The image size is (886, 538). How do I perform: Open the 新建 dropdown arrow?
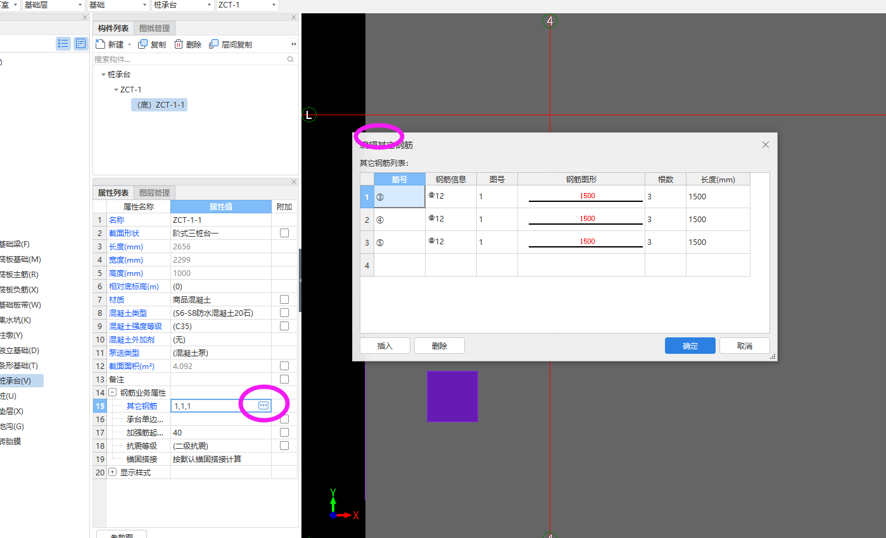coord(129,45)
